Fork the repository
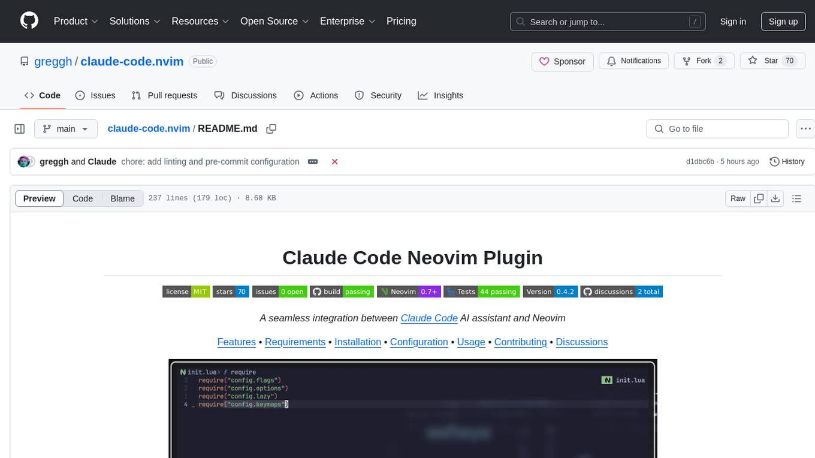The image size is (815, 458). click(704, 61)
